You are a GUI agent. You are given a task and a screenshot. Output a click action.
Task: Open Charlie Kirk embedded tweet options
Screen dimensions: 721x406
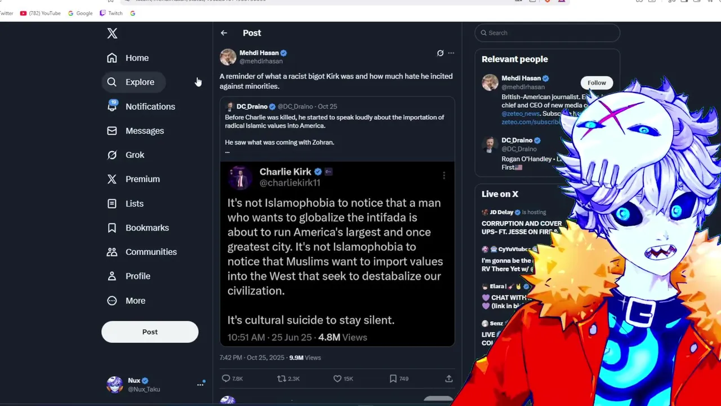click(x=444, y=176)
